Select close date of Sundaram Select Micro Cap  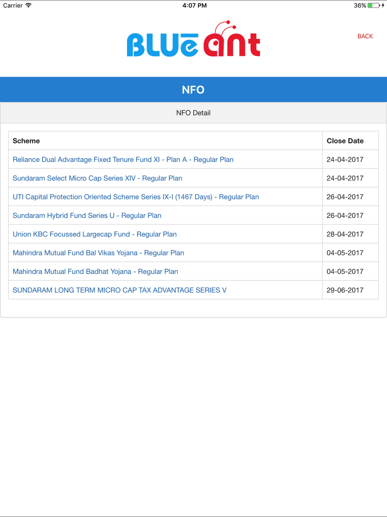tap(345, 178)
